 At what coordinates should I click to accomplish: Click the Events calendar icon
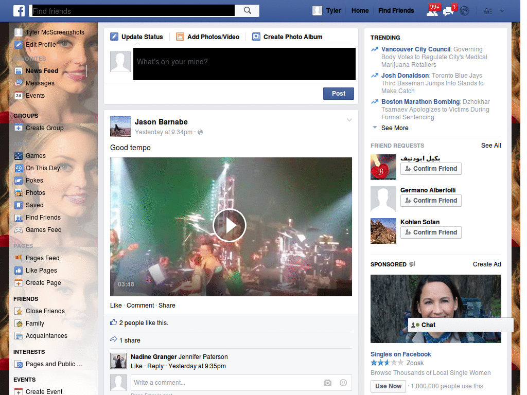(19, 96)
